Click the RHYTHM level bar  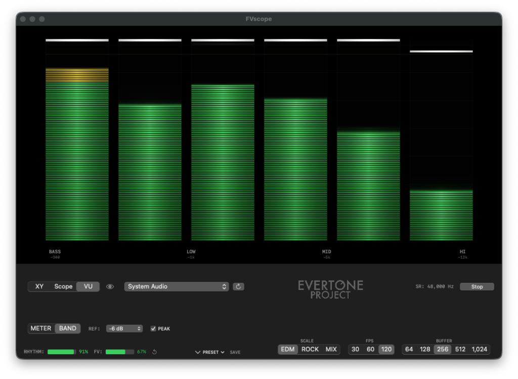pyautogui.click(x=61, y=352)
